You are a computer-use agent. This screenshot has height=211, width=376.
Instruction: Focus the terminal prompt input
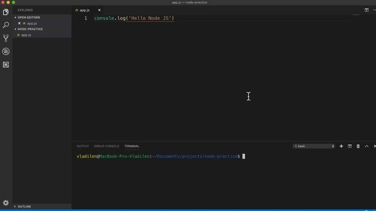click(244, 156)
